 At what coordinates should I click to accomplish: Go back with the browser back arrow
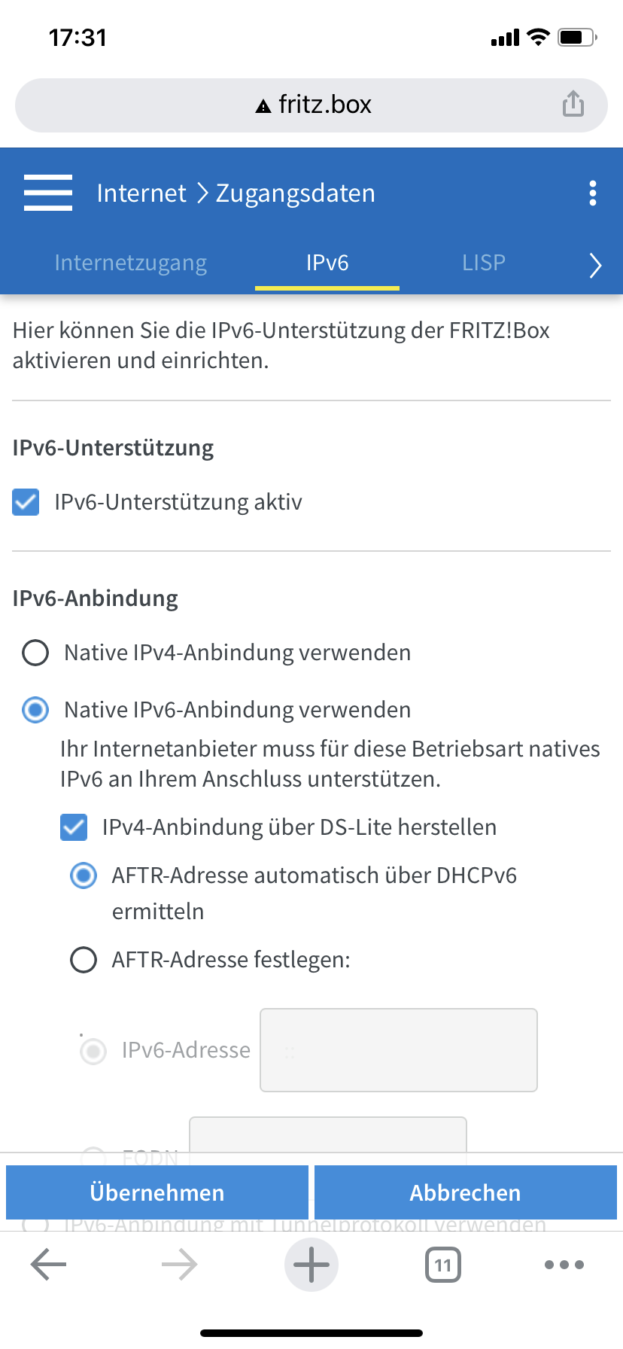pos(49,1265)
